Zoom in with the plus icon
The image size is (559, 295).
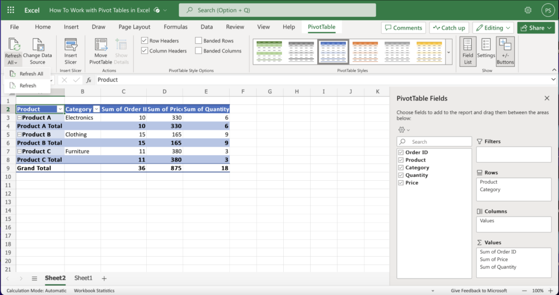[550, 291]
